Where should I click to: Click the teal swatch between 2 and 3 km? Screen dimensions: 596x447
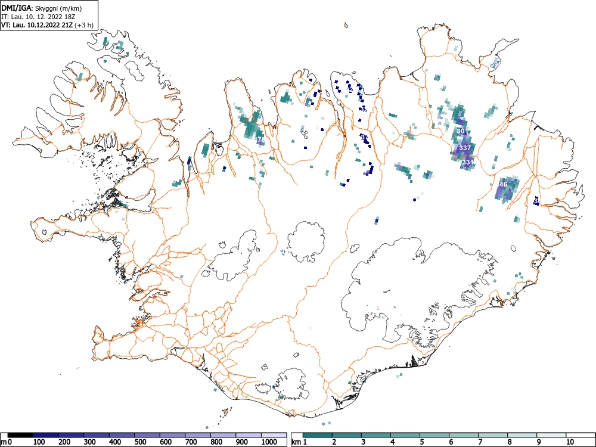(x=347, y=435)
